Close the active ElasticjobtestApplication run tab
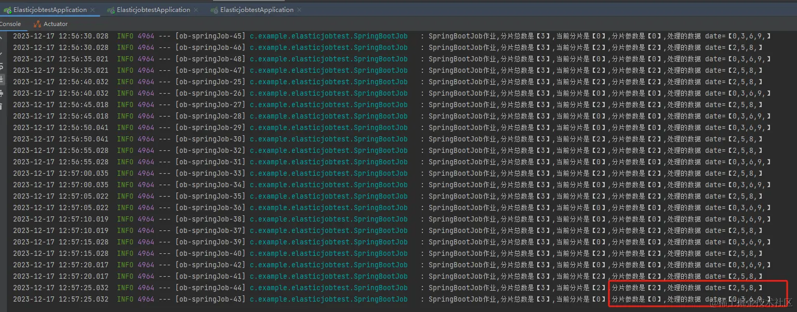Image resolution: width=797 pixels, height=312 pixels. 92,10
